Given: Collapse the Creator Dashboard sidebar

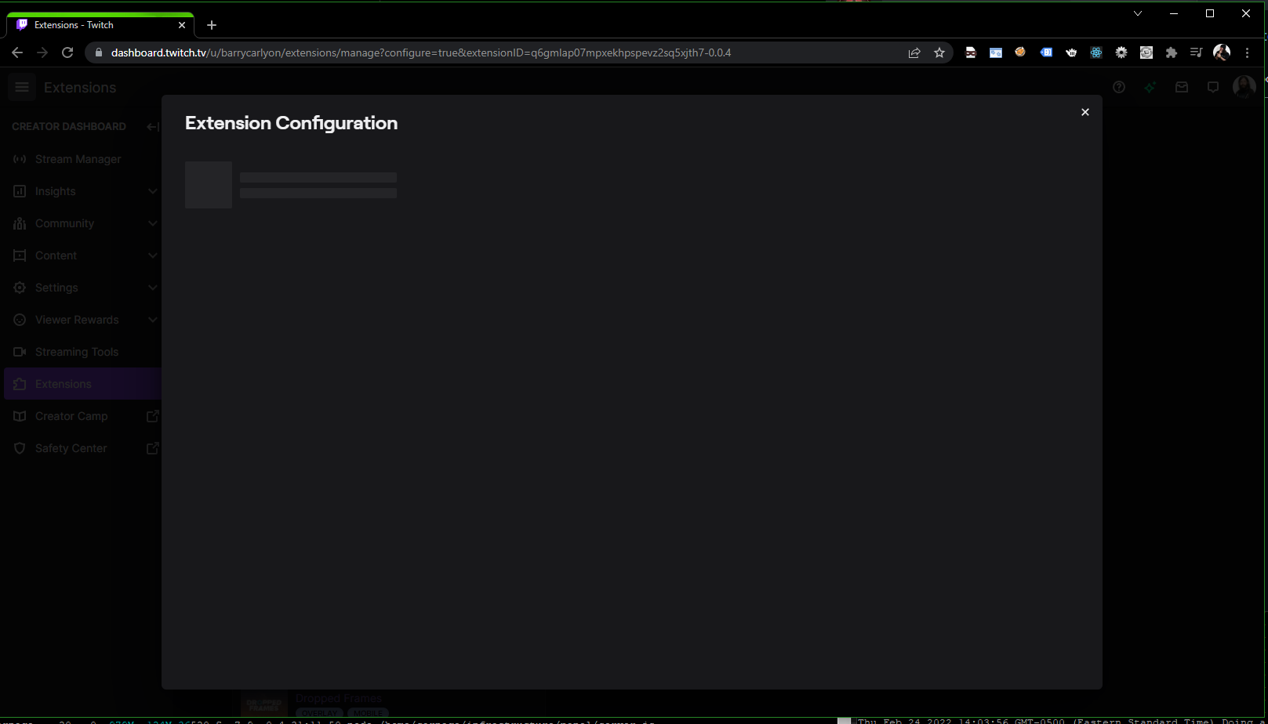Looking at the screenshot, I should click(153, 126).
